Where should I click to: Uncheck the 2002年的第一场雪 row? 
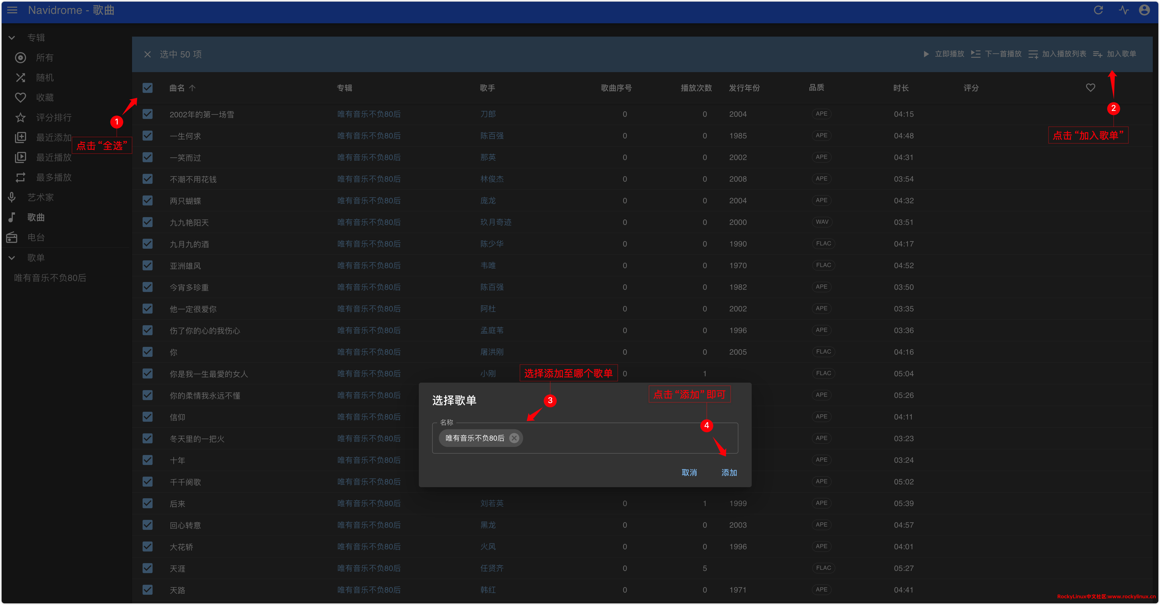point(148,114)
